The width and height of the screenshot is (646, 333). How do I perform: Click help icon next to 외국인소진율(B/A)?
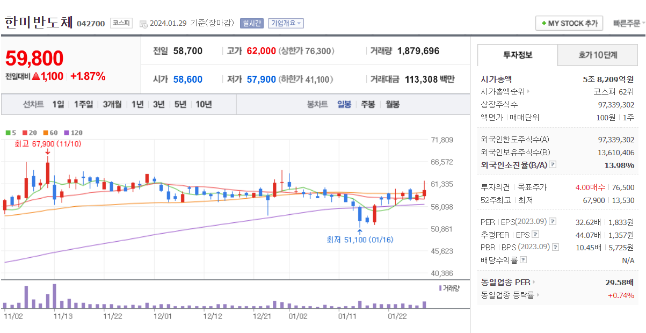point(553,165)
